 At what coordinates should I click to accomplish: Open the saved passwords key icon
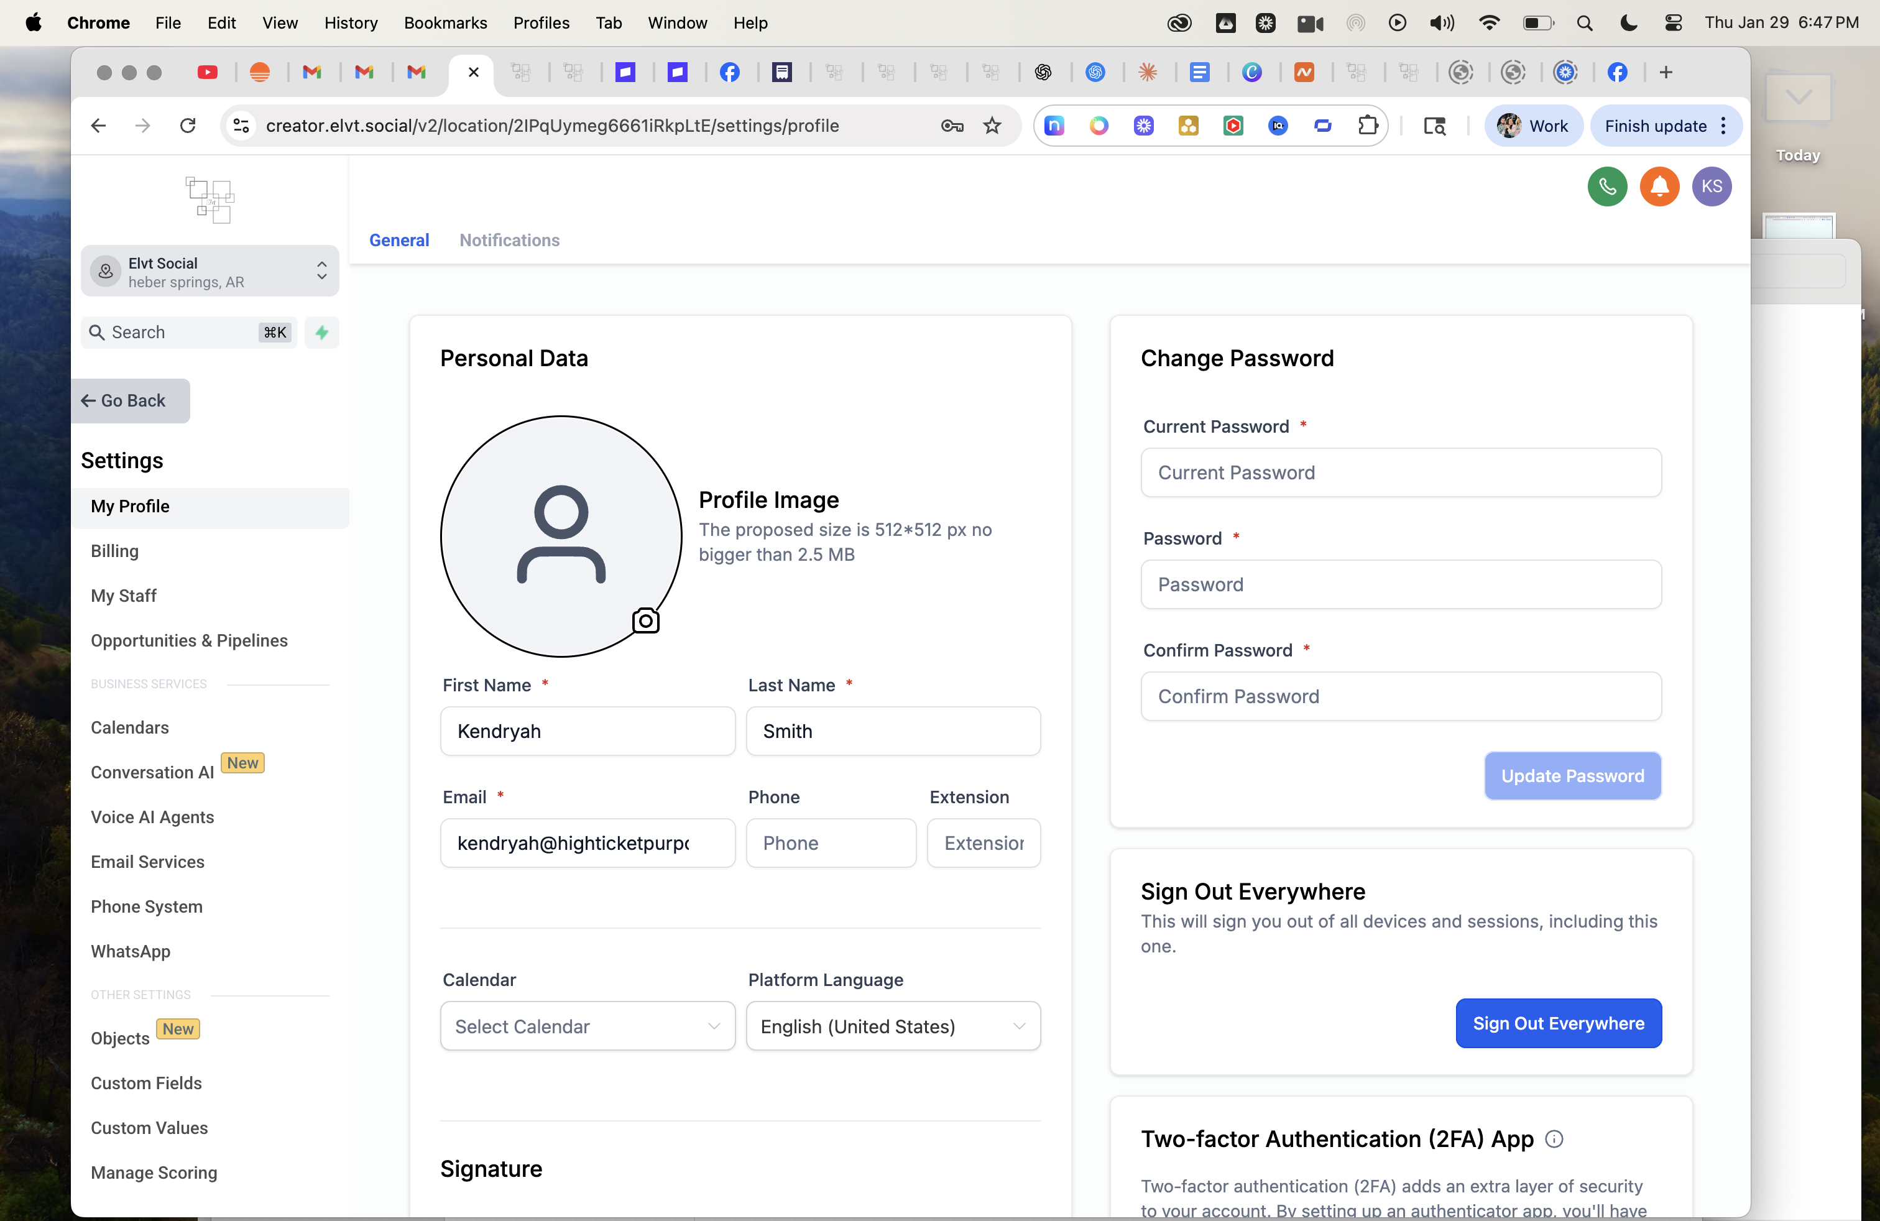coord(952,126)
